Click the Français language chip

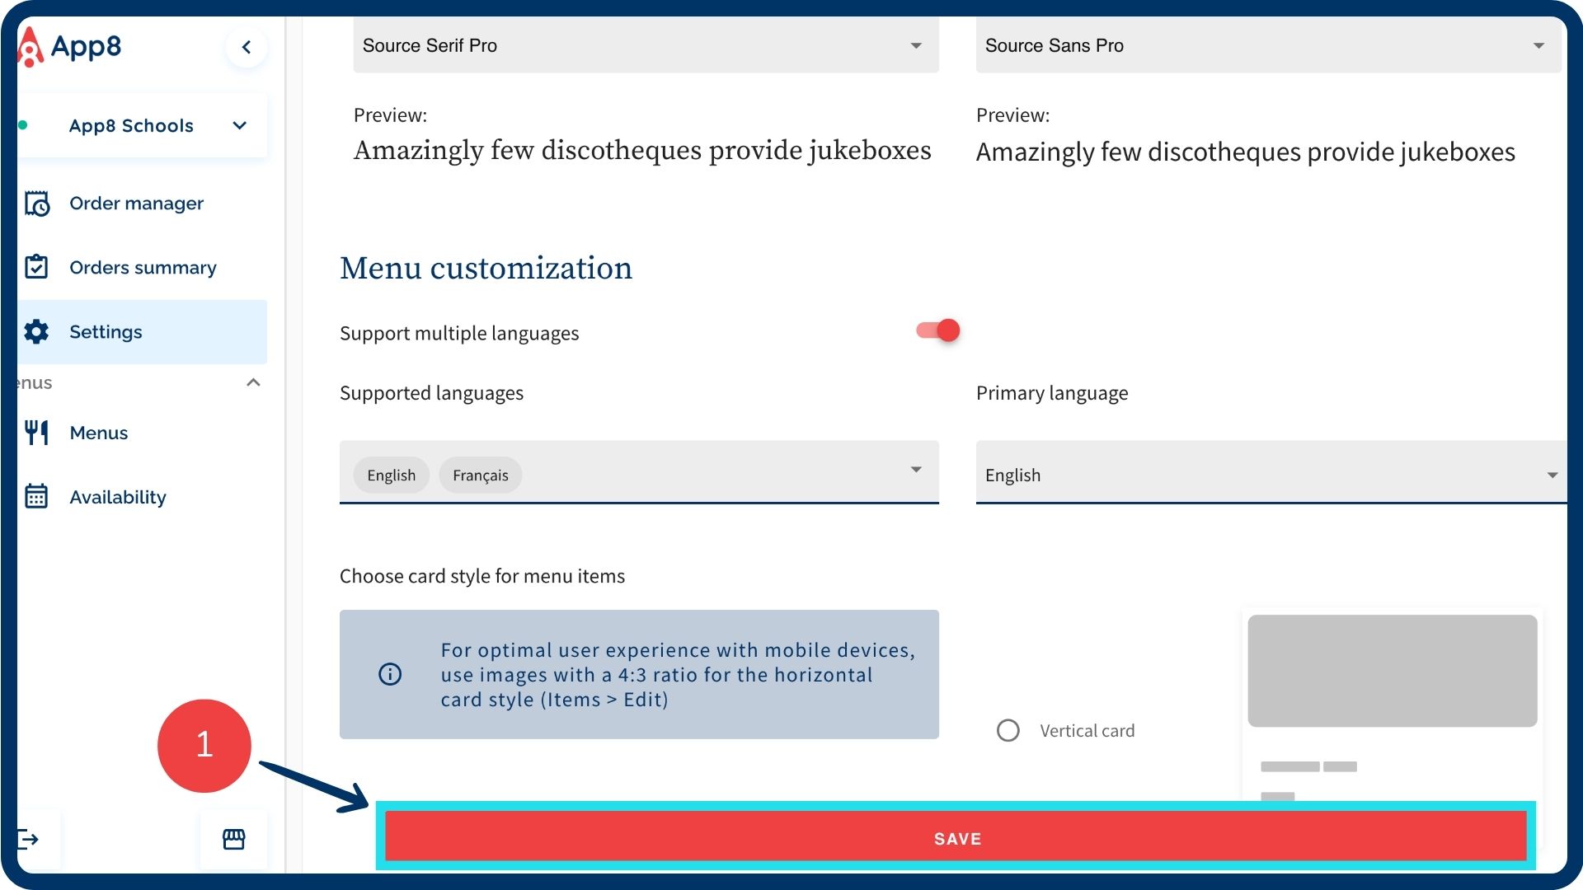coord(480,475)
